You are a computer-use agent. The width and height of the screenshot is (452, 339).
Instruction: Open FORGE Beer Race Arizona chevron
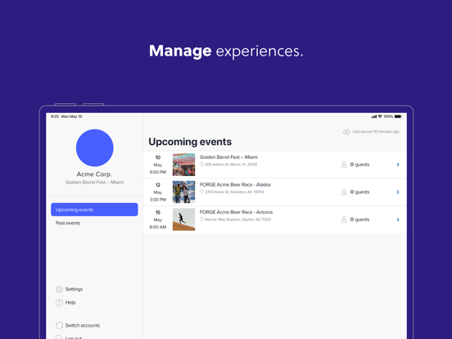(x=398, y=219)
